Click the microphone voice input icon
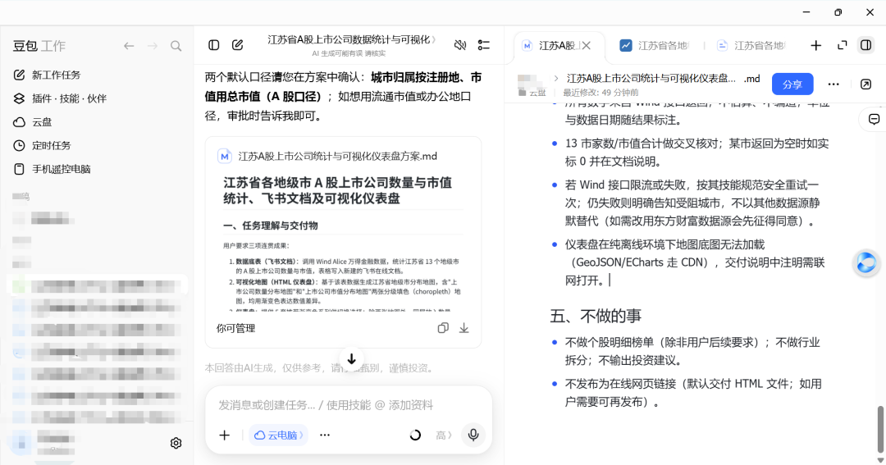 click(x=473, y=435)
